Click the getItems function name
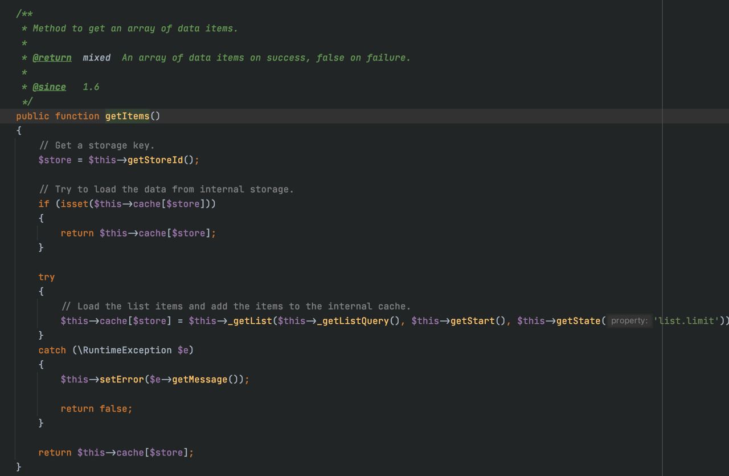 click(127, 116)
